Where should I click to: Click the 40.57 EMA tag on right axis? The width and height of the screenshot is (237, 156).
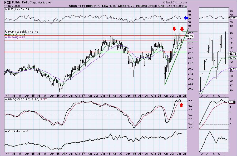[233, 69]
